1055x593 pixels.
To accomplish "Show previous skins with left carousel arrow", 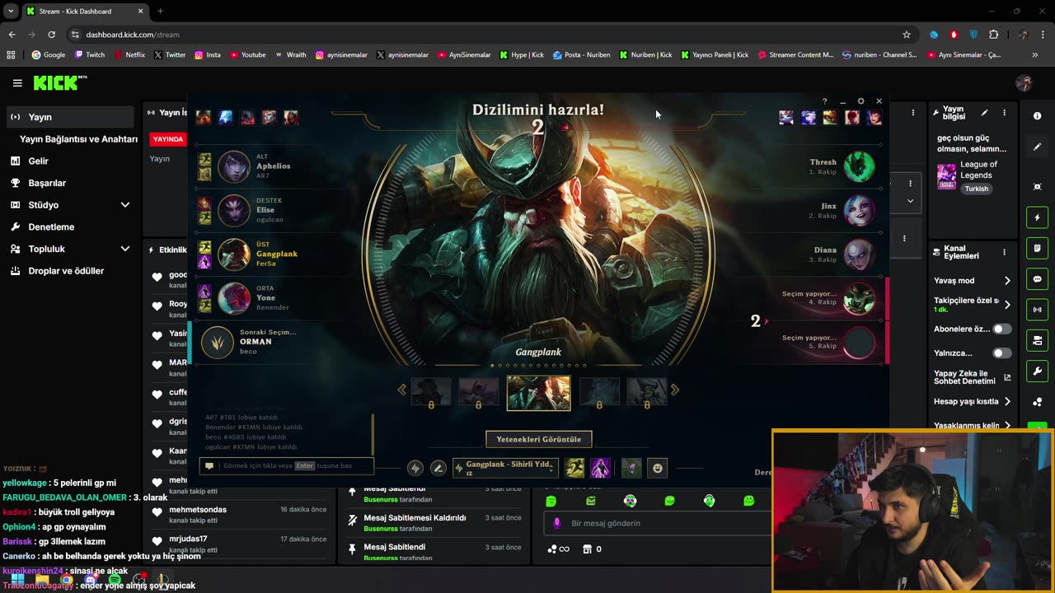I will pyautogui.click(x=402, y=390).
